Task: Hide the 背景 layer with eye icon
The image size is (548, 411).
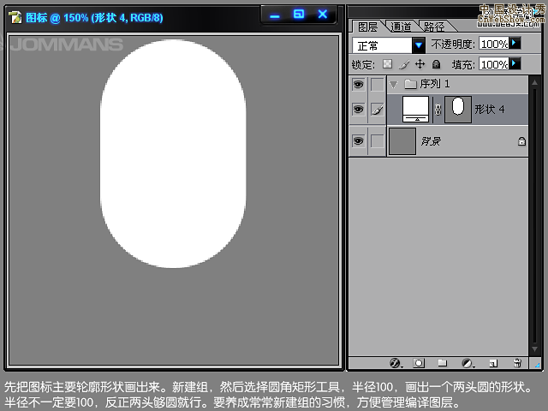Action: click(x=358, y=140)
